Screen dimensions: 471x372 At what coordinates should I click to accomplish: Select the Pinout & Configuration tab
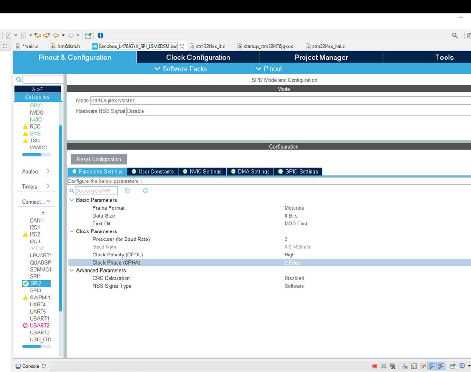75,58
